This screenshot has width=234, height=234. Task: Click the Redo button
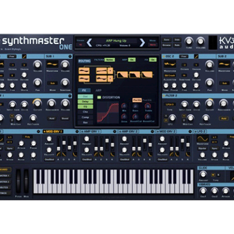point(177,45)
